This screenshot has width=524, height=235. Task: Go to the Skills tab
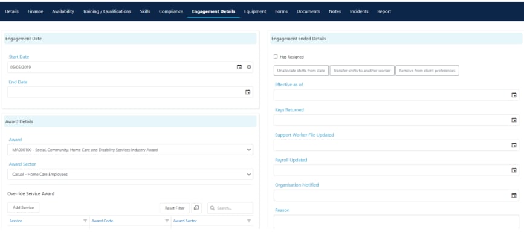click(145, 11)
